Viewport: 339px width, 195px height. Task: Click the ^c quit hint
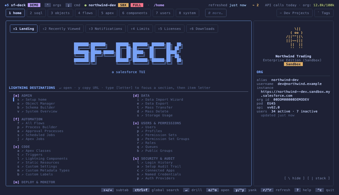tap(325, 190)
